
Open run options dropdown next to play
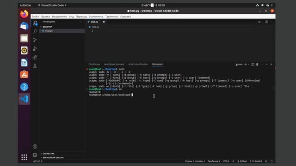pyautogui.click(x=262, y=22)
